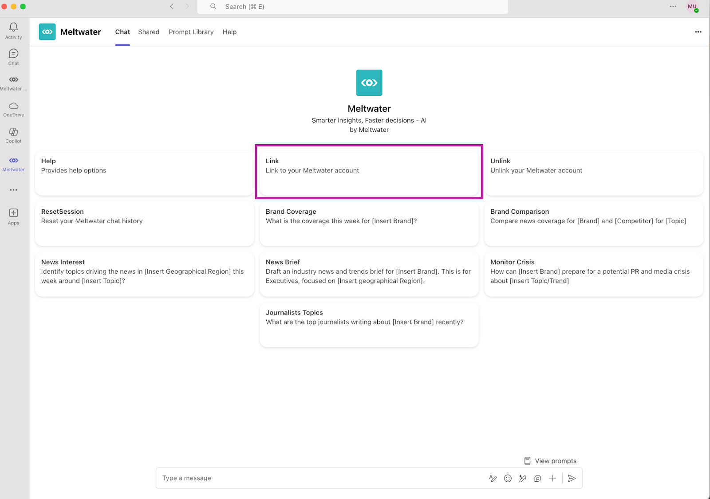
Task: Click the macOS green maximize button
Action: pos(23,6)
